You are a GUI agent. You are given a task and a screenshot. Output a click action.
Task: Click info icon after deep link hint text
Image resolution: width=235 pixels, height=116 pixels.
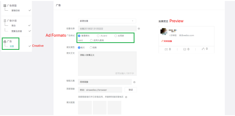click(x=126, y=97)
